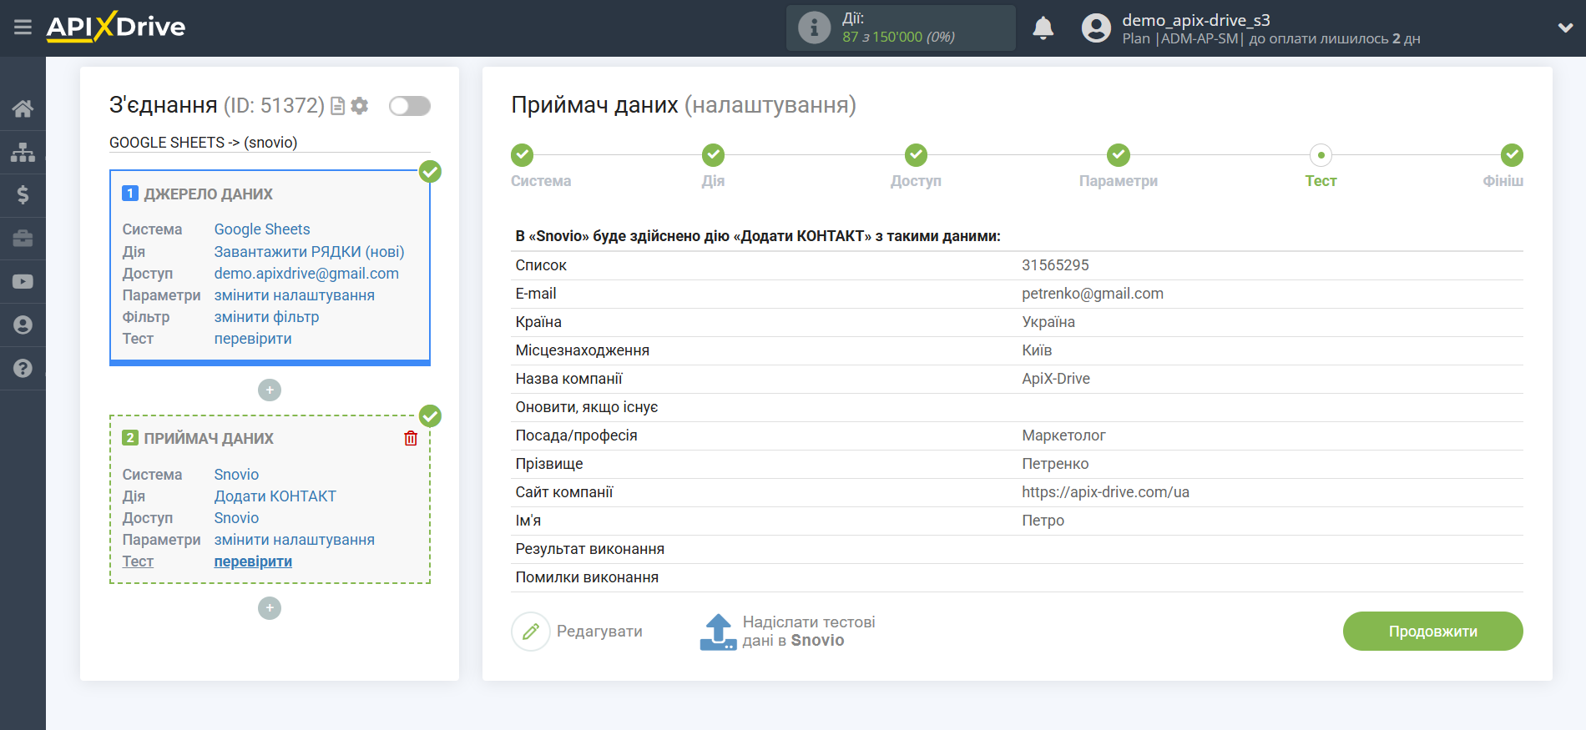Click actions counter 87 з 150'000
Image resolution: width=1586 pixels, height=730 pixels.
pos(898,37)
